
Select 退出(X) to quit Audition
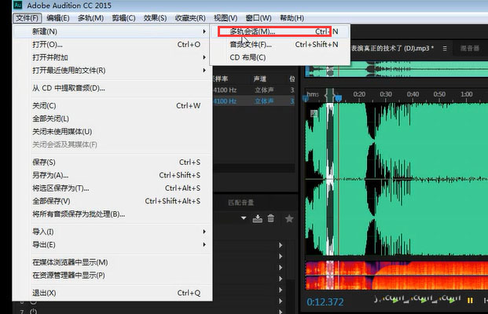(112, 293)
